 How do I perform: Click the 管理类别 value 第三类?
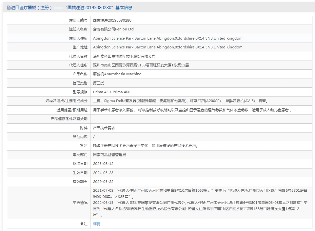pyautogui.click(x=98, y=83)
